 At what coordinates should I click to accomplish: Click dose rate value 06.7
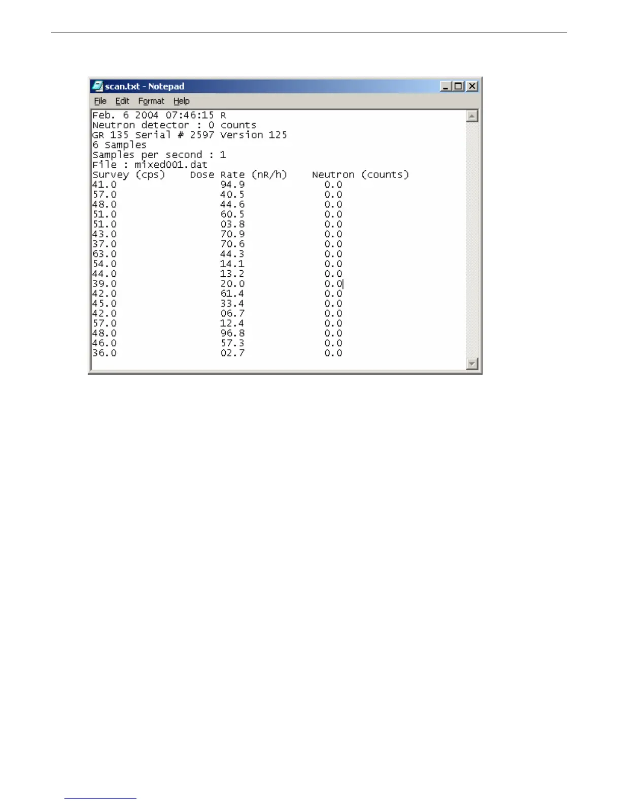[232, 313]
